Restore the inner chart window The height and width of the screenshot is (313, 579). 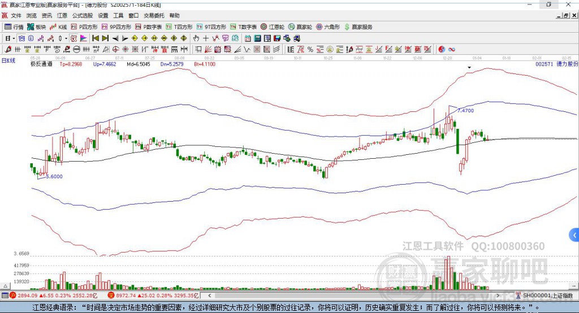567,15
